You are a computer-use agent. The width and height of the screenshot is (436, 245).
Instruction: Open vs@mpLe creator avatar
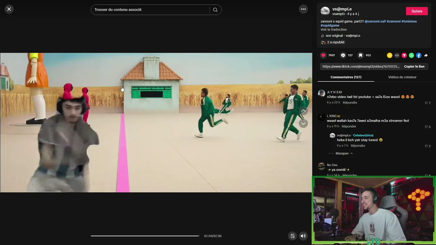(325, 11)
